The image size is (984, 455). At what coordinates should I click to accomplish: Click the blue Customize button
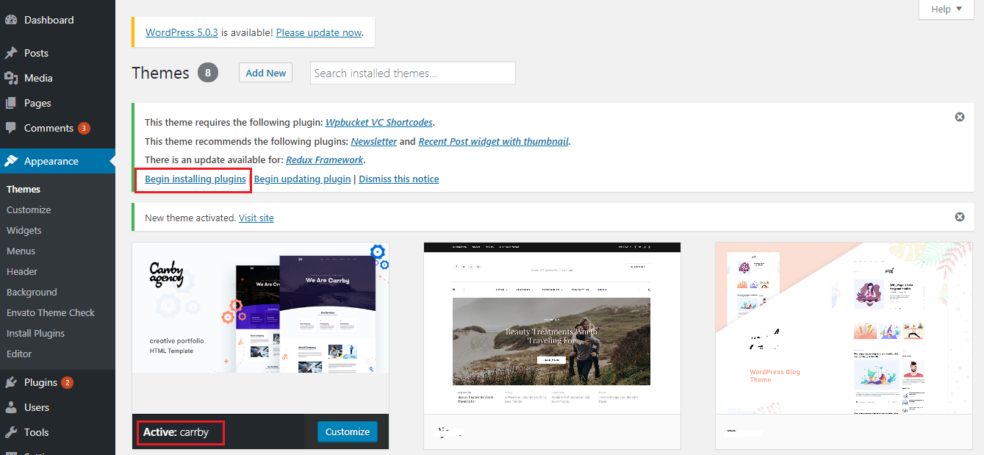pyautogui.click(x=348, y=431)
